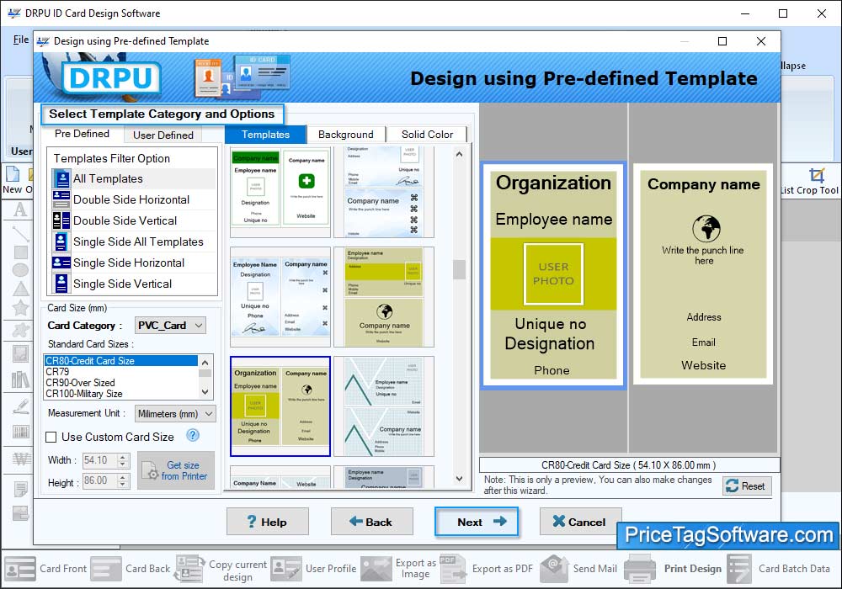Open the Card Category PVC_Card dropdown
This screenshot has height=589, width=842.
pyautogui.click(x=170, y=325)
